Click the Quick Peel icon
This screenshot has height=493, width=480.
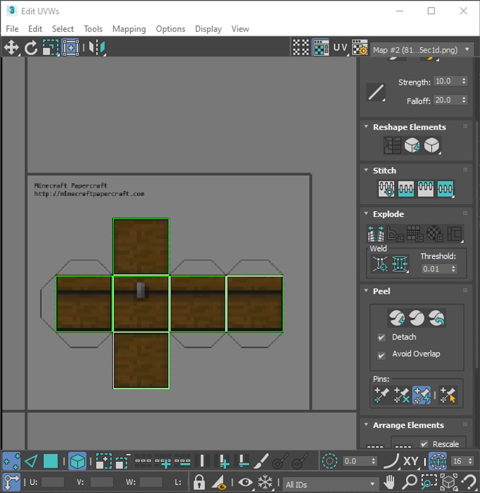coord(397,318)
